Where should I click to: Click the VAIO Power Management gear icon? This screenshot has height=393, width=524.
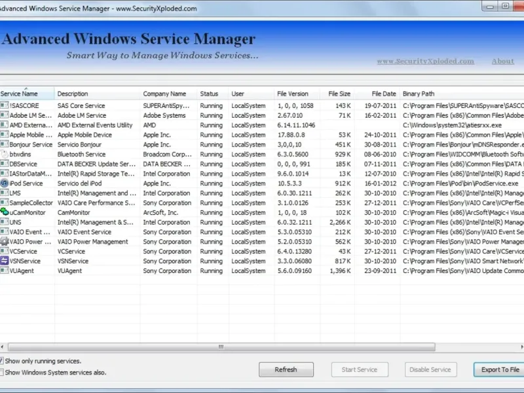tap(5, 241)
